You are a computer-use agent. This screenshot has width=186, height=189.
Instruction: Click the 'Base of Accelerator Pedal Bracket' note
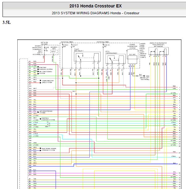[x=158, y=44]
